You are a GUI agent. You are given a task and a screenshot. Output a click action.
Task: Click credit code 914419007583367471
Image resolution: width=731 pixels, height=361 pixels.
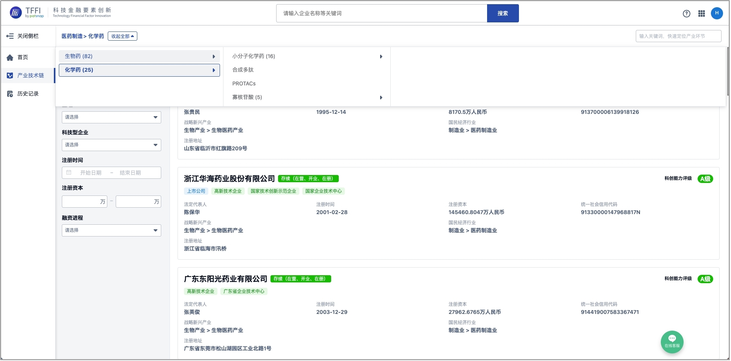click(x=610, y=312)
